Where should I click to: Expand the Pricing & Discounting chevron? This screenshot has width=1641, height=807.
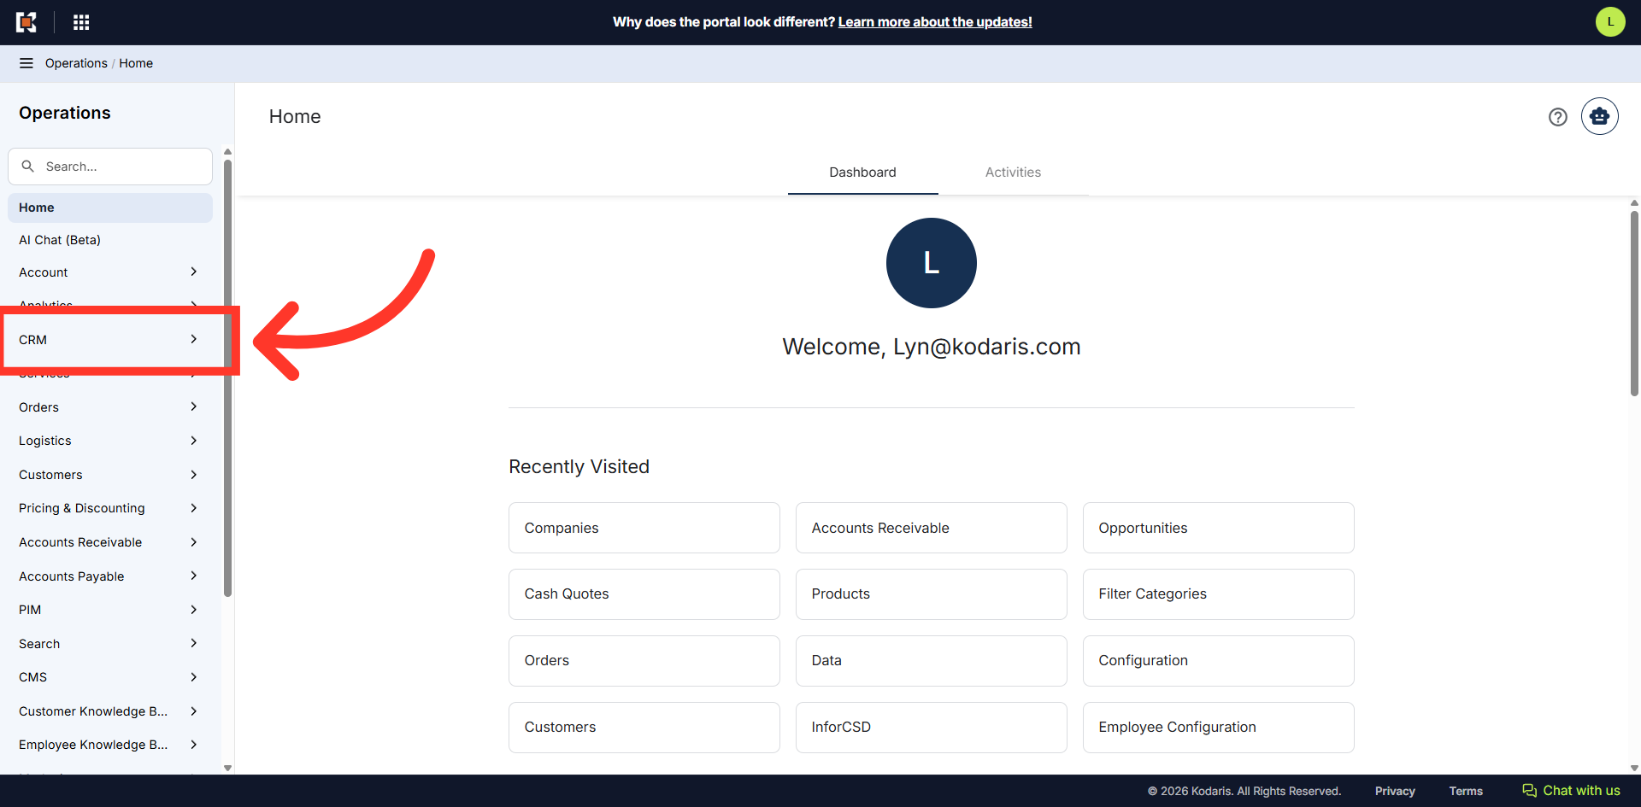tap(194, 508)
